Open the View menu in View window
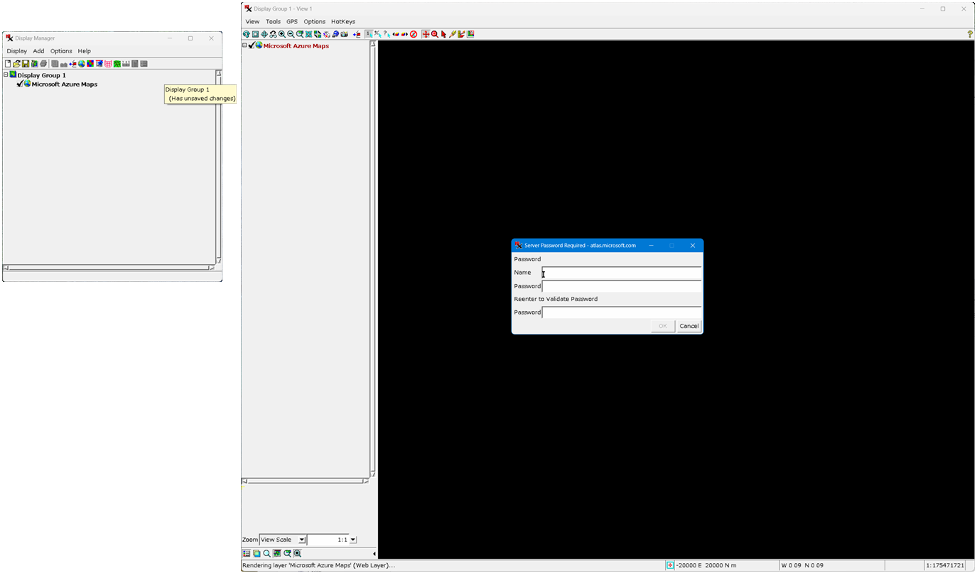Screen dimensions: 977x573 (252, 21)
